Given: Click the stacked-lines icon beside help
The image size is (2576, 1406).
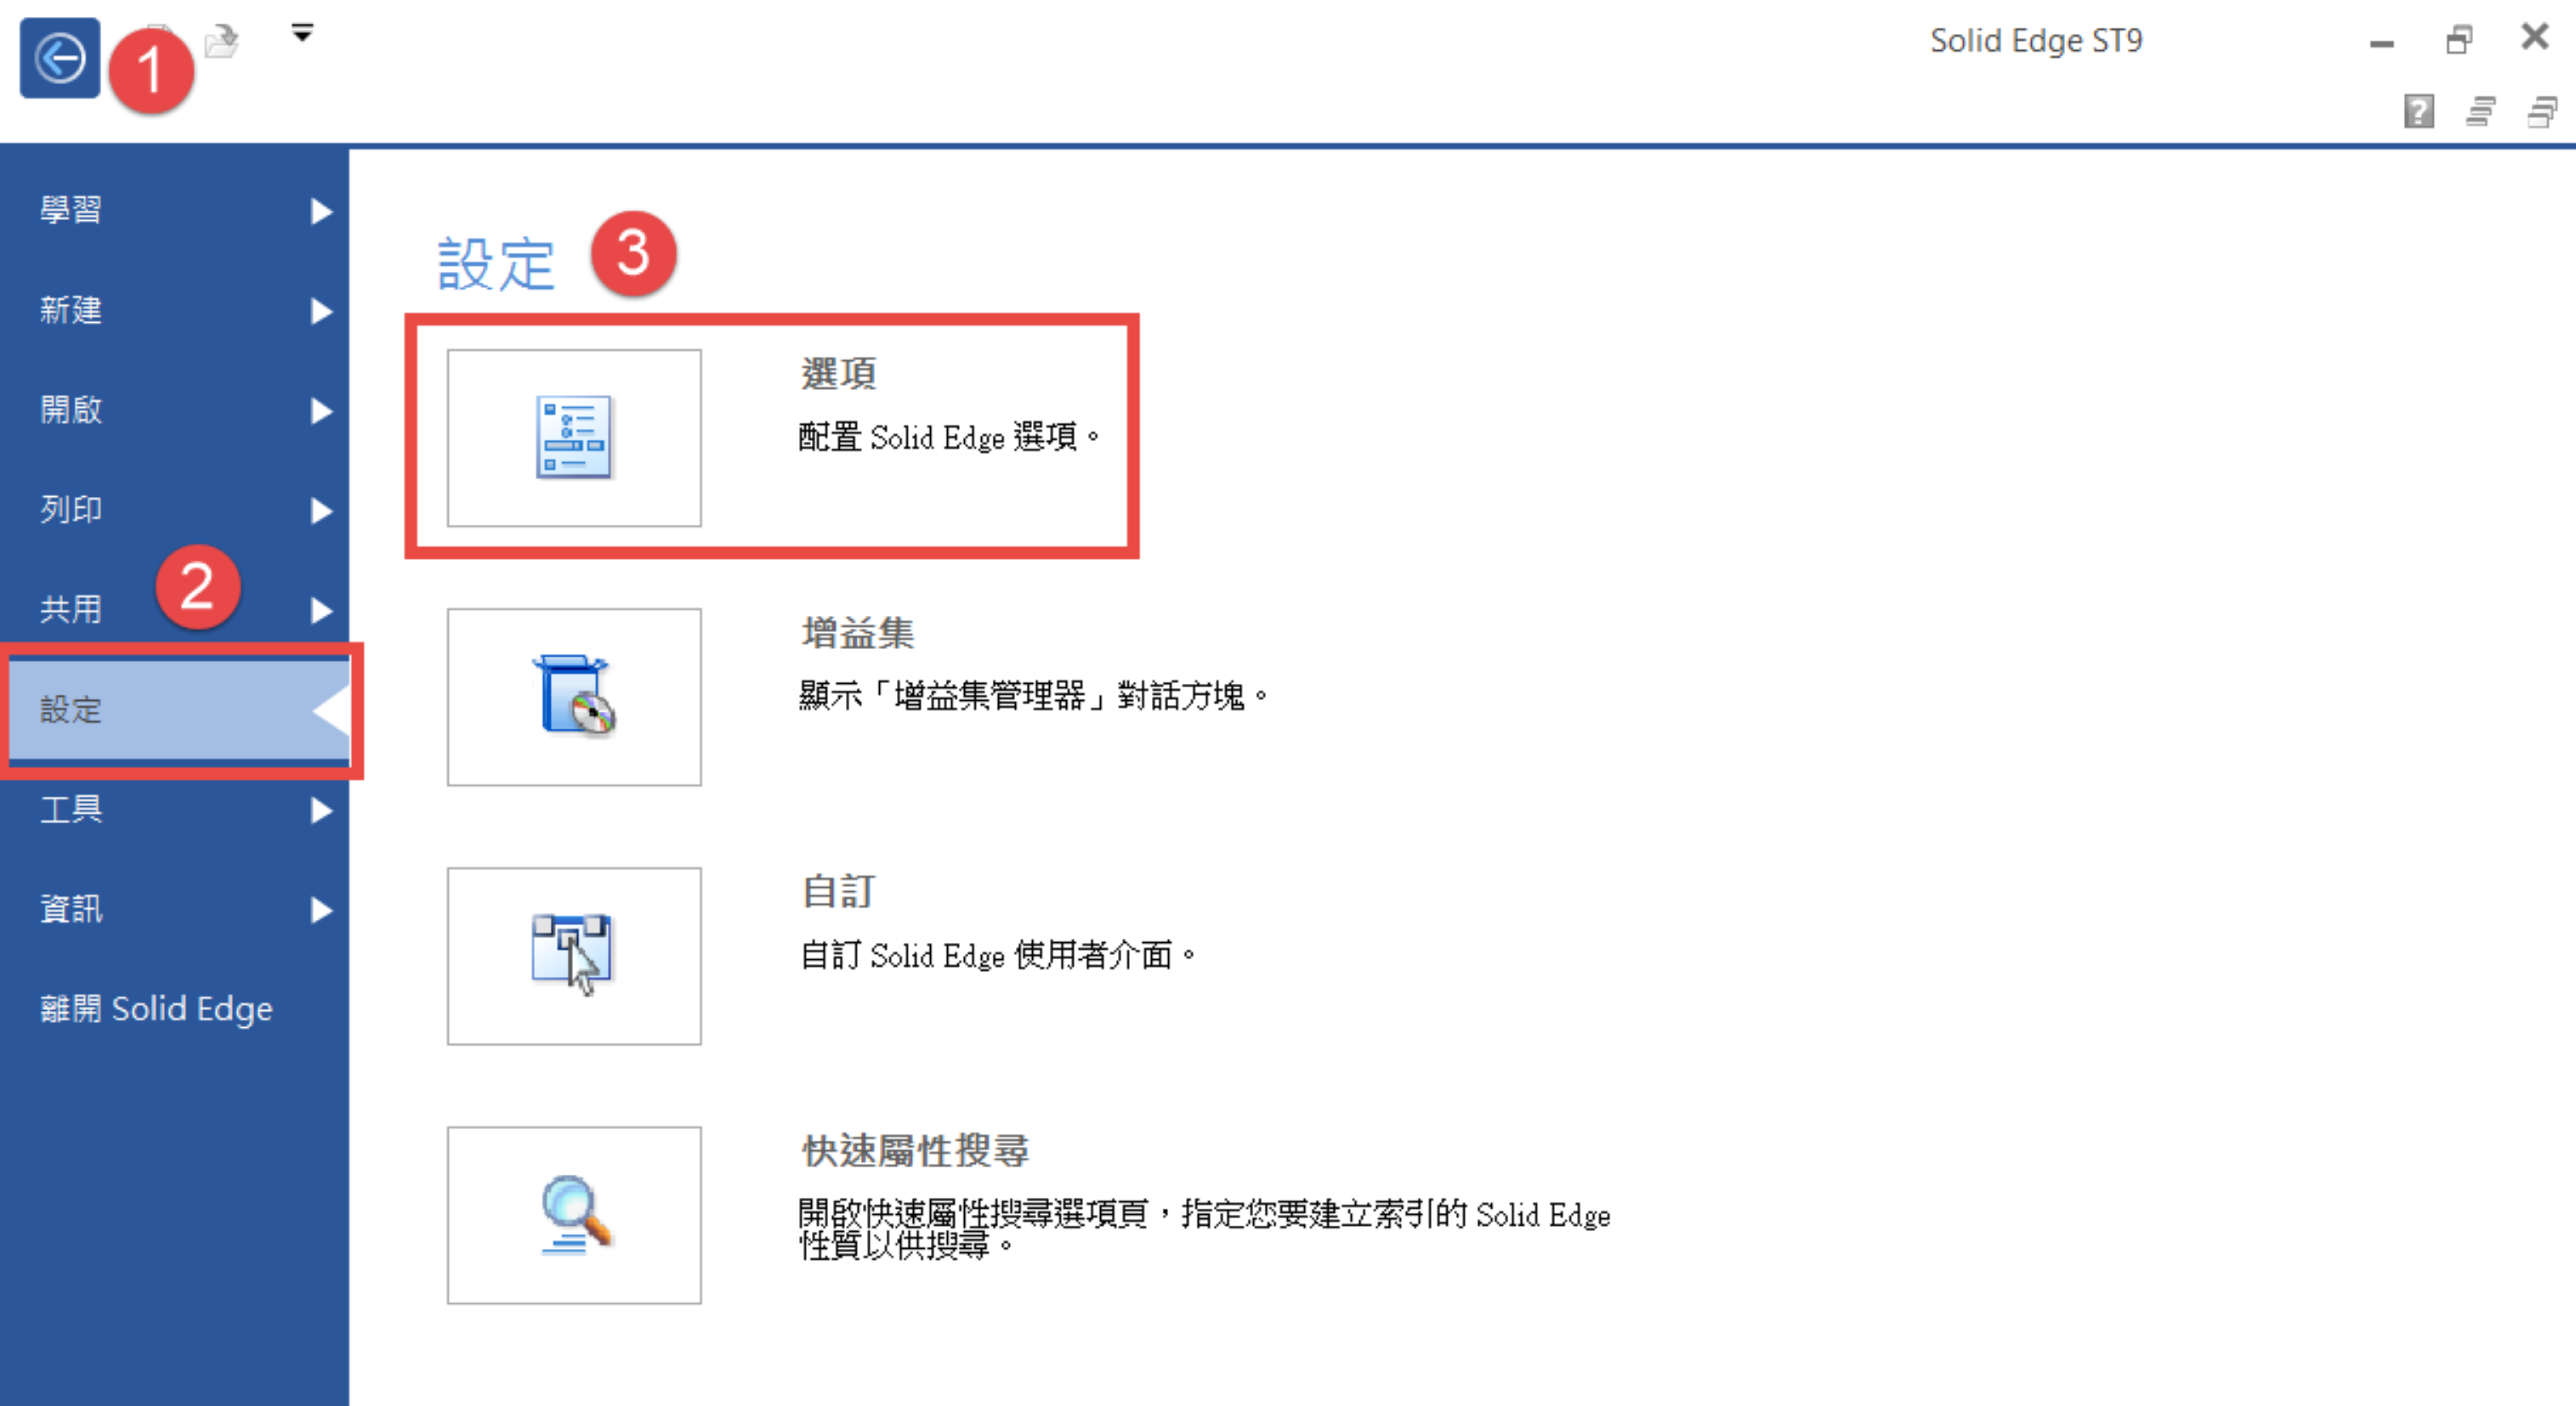Looking at the screenshot, I should pos(2481,111).
